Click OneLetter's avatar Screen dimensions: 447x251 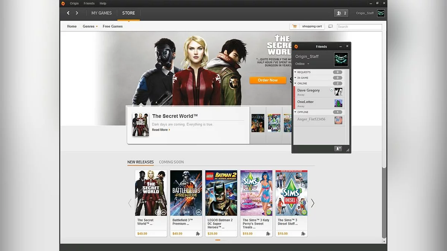coord(338,103)
